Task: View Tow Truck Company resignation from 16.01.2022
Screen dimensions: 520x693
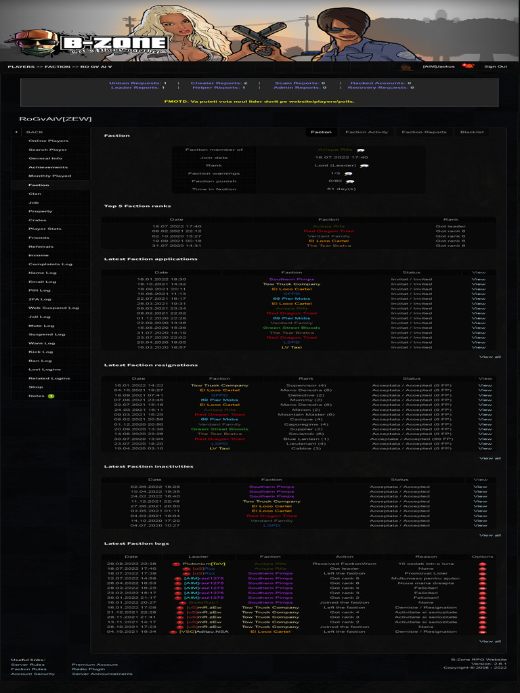Action: pos(485,385)
